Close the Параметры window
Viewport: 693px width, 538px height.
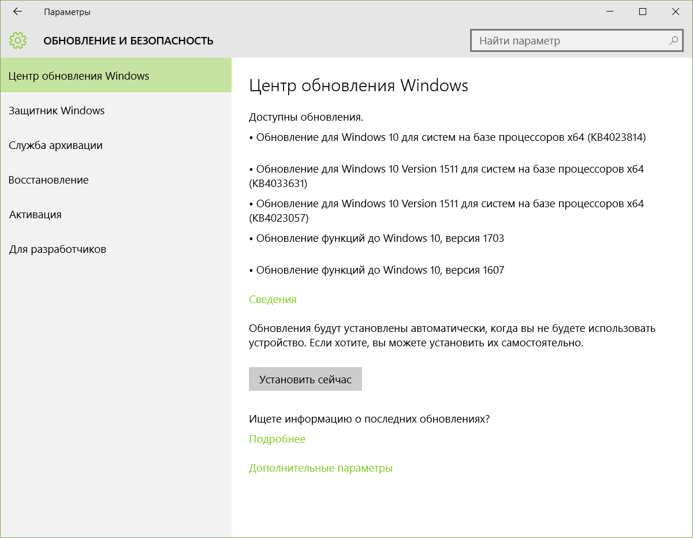(676, 12)
